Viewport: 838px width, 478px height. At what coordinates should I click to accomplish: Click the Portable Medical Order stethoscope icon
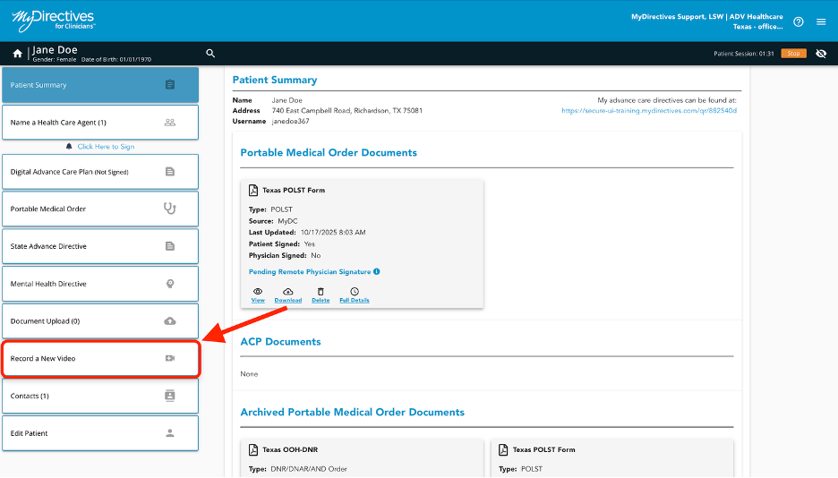pos(170,209)
